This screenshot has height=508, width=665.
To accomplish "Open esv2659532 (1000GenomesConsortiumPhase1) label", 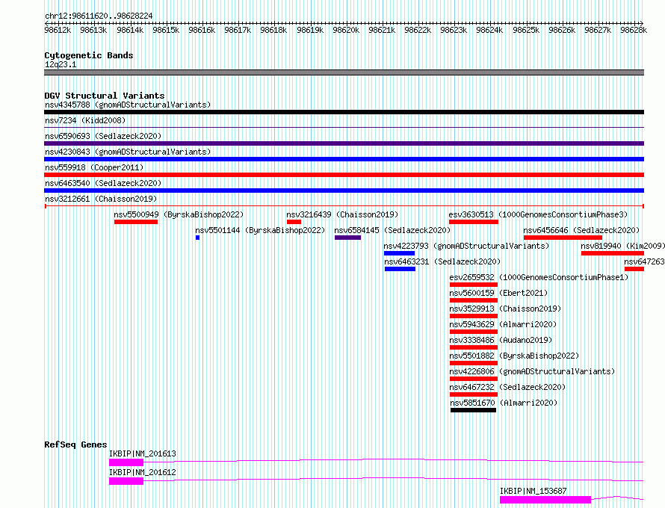I will pyautogui.click(x=539, y=277).
